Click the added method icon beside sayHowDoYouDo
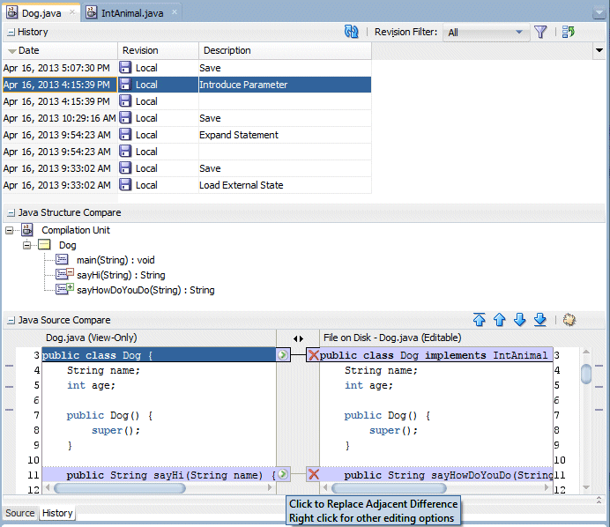Viewport: 610px width, 527px height. [x=64, y=289]
